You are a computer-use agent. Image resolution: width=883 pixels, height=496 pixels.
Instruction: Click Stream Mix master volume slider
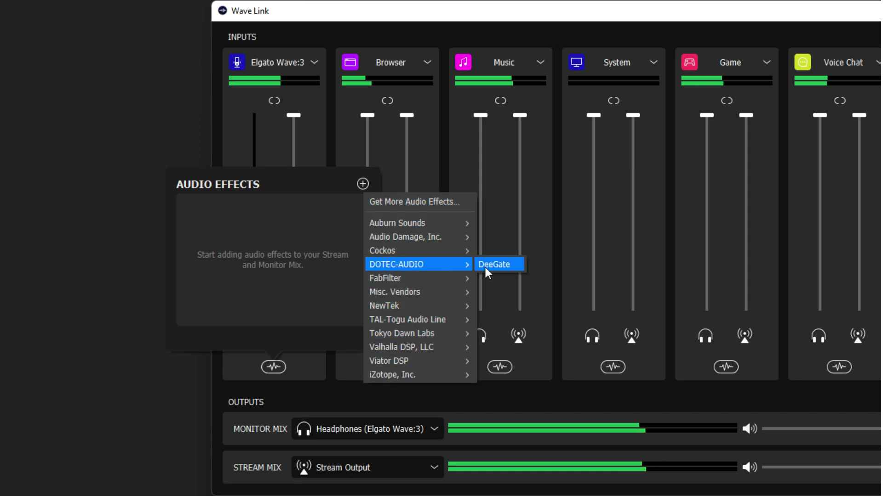(821, 467)
